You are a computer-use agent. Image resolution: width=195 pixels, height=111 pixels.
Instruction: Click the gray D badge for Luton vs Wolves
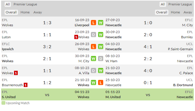click(x=93, y=35)
